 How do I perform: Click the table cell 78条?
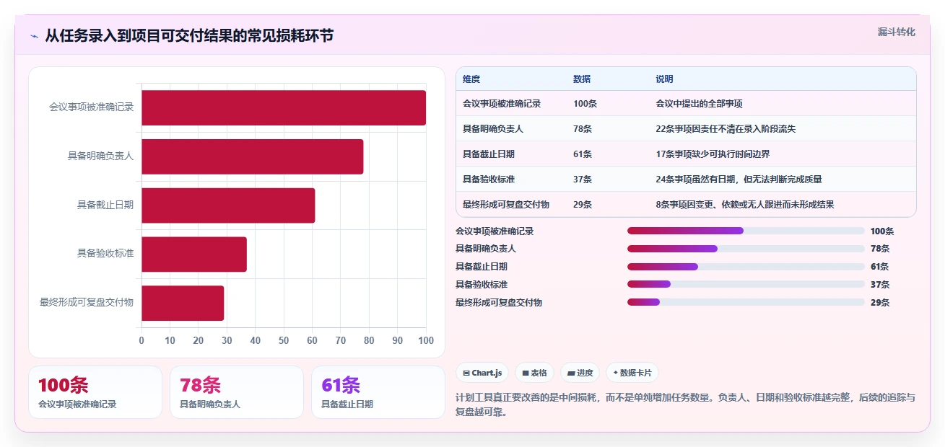[x=583, y=129]
